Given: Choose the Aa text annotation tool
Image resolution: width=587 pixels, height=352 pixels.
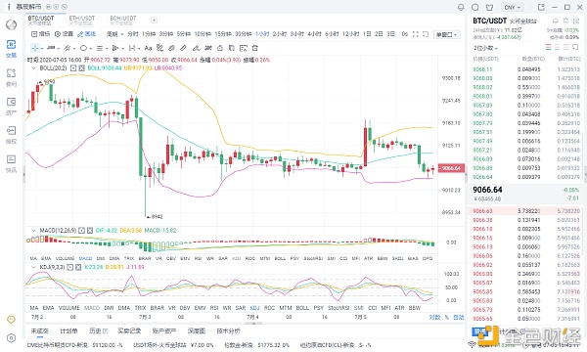Looking at the screenshot, I should pyautogui.click(x=149, y=48).
